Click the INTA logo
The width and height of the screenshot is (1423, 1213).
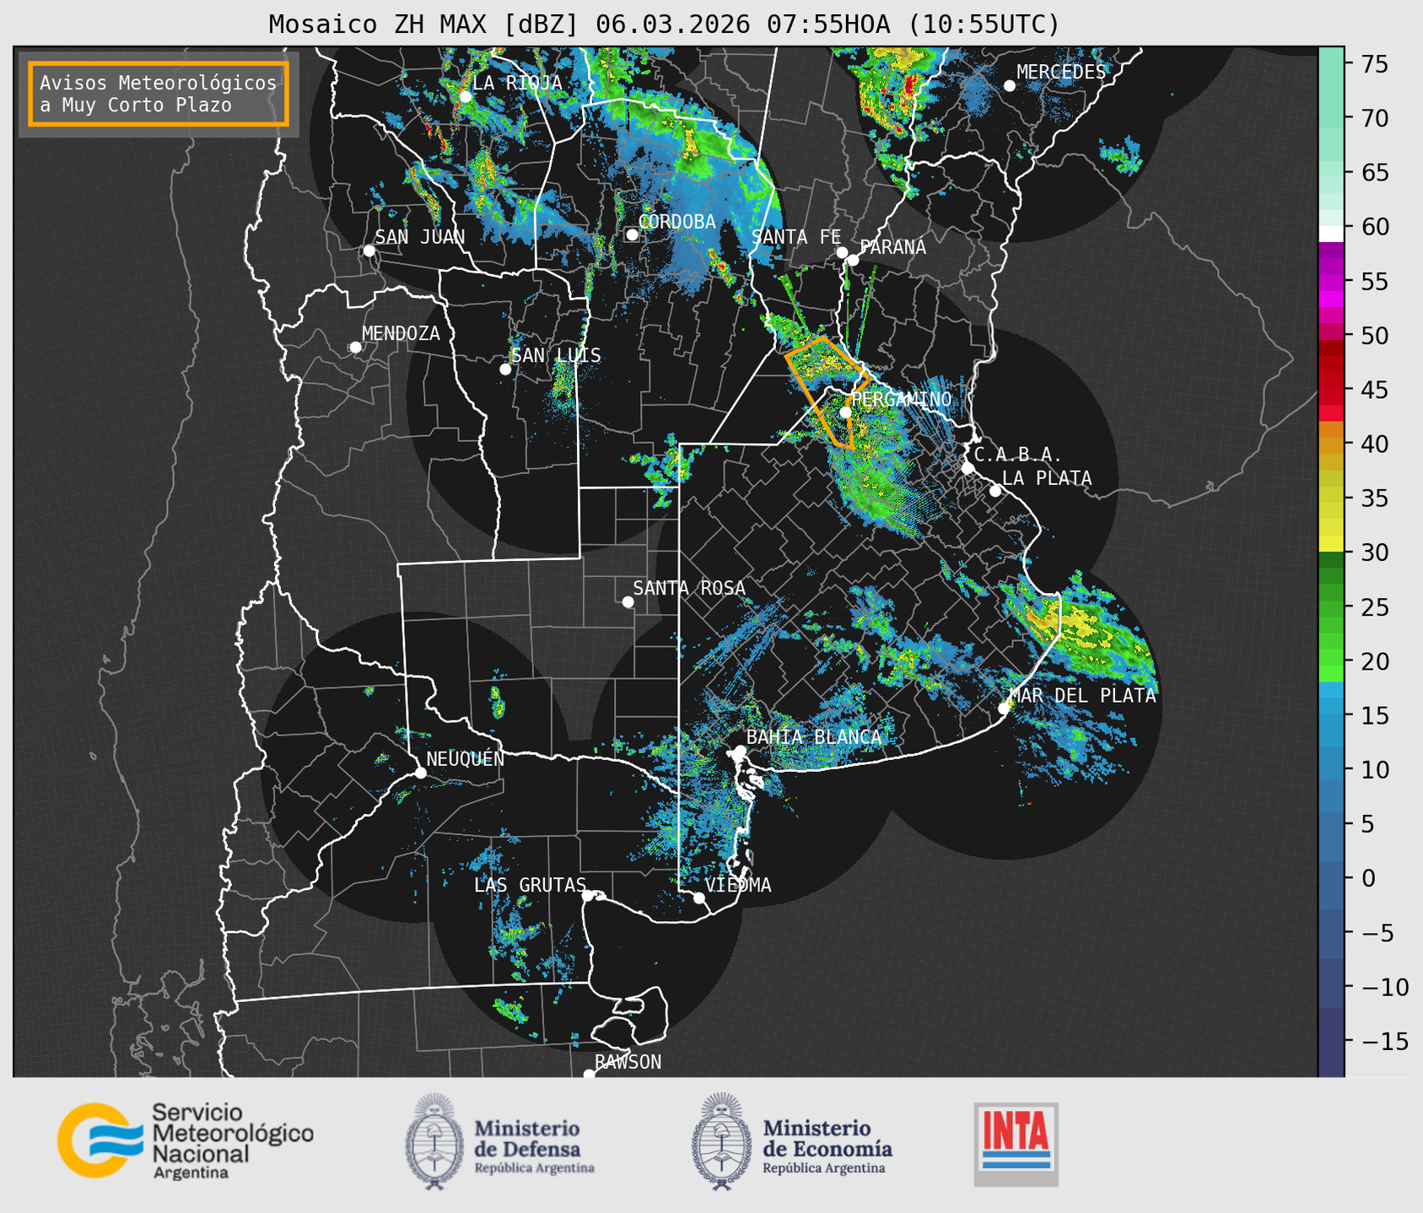[1016, 1144]
